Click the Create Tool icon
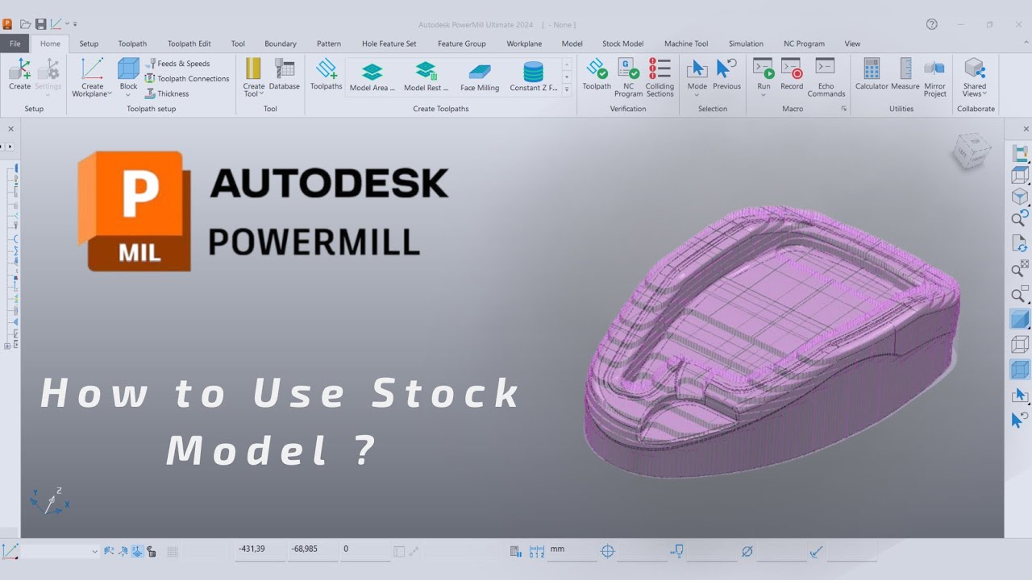1032x580 pixels. tap(253, 68)
